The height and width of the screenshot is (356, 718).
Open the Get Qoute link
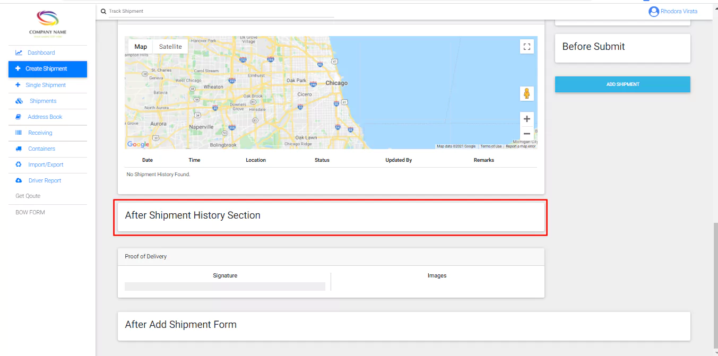tap(28, 196)
